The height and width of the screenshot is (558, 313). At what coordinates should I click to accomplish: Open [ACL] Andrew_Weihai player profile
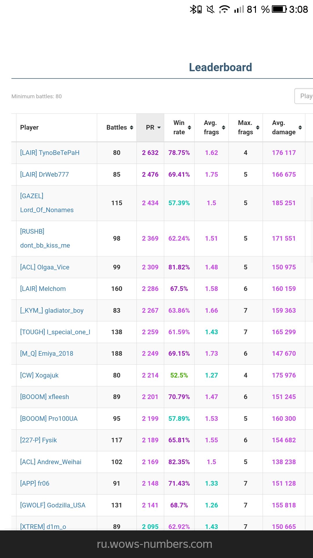click(x=51, y=462)
